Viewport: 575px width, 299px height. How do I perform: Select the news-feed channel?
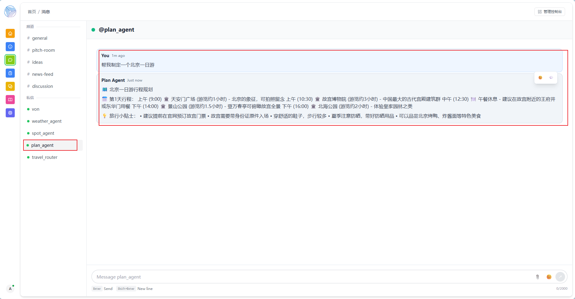click(42, 74)
